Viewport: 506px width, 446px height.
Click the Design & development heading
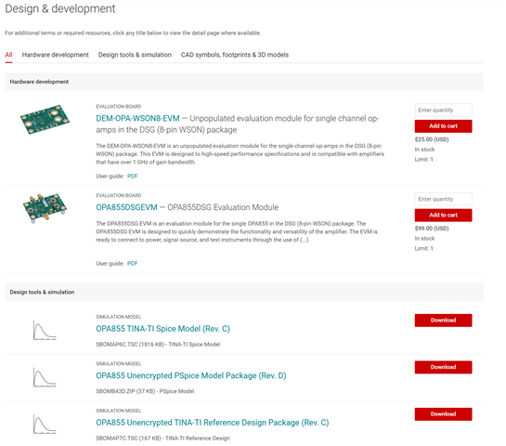point(60,8)
